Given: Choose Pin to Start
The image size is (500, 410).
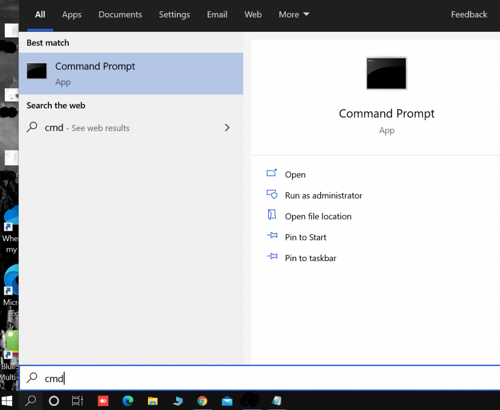Looking at the screenshot, I should coord(306,238).
